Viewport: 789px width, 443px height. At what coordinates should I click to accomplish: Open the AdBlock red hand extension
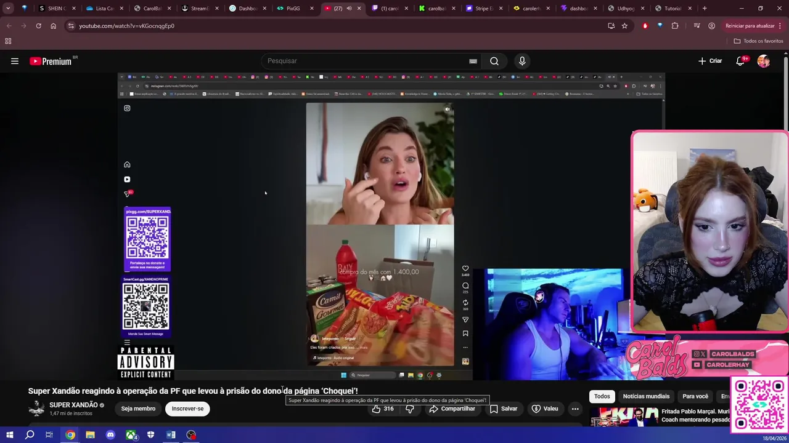coord(645,26)
